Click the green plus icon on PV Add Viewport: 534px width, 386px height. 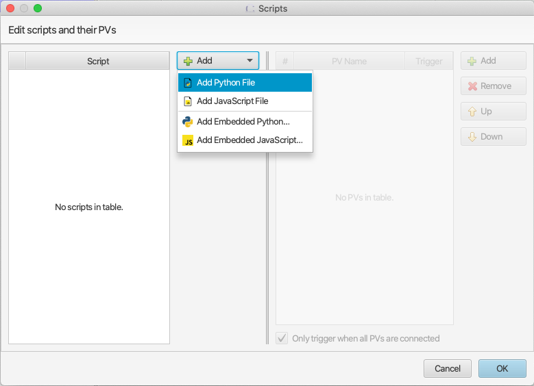[472, 61]
